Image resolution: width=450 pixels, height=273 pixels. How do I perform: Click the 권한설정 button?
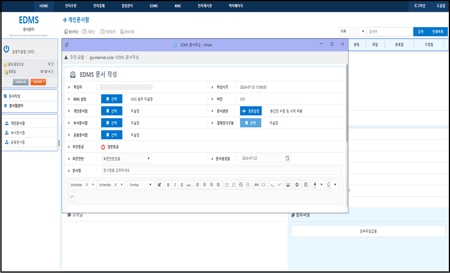tap(251, 111)
